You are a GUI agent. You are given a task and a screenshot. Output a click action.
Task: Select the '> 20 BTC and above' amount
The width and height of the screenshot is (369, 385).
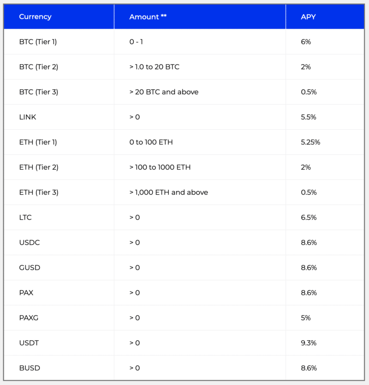(164, 92)
